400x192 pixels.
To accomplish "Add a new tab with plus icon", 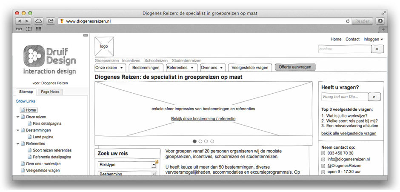I will click(x=383, y=30).
